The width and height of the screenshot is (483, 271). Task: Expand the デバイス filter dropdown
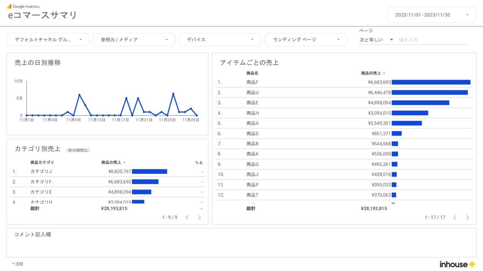pyautogui.click(x=220, y=40)
